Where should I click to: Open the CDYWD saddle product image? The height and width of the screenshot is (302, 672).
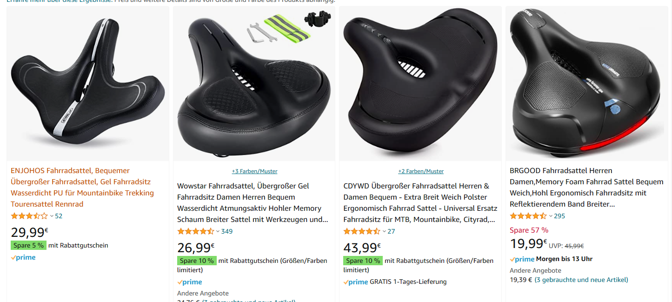click(420, 84)
